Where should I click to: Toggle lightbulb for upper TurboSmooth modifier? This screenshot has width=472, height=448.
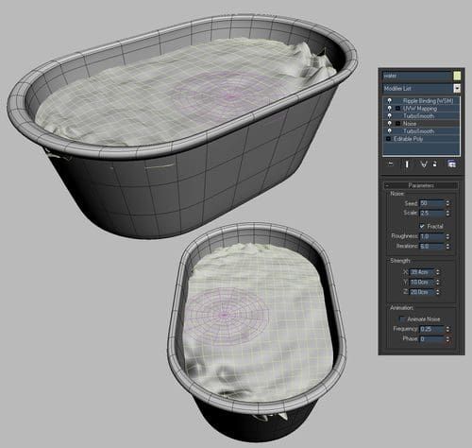(x=390, y=116)
